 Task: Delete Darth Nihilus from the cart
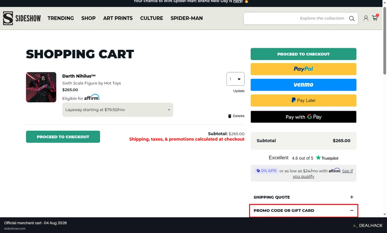point(236,116)
